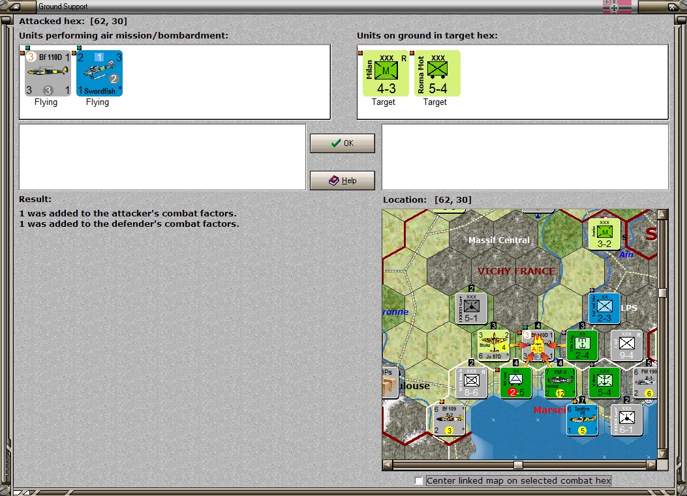Click the Spitfire VB counter on map

point(582,420)
